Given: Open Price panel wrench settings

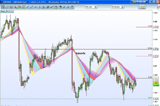Looking at the screenshot, I should 6,11.
